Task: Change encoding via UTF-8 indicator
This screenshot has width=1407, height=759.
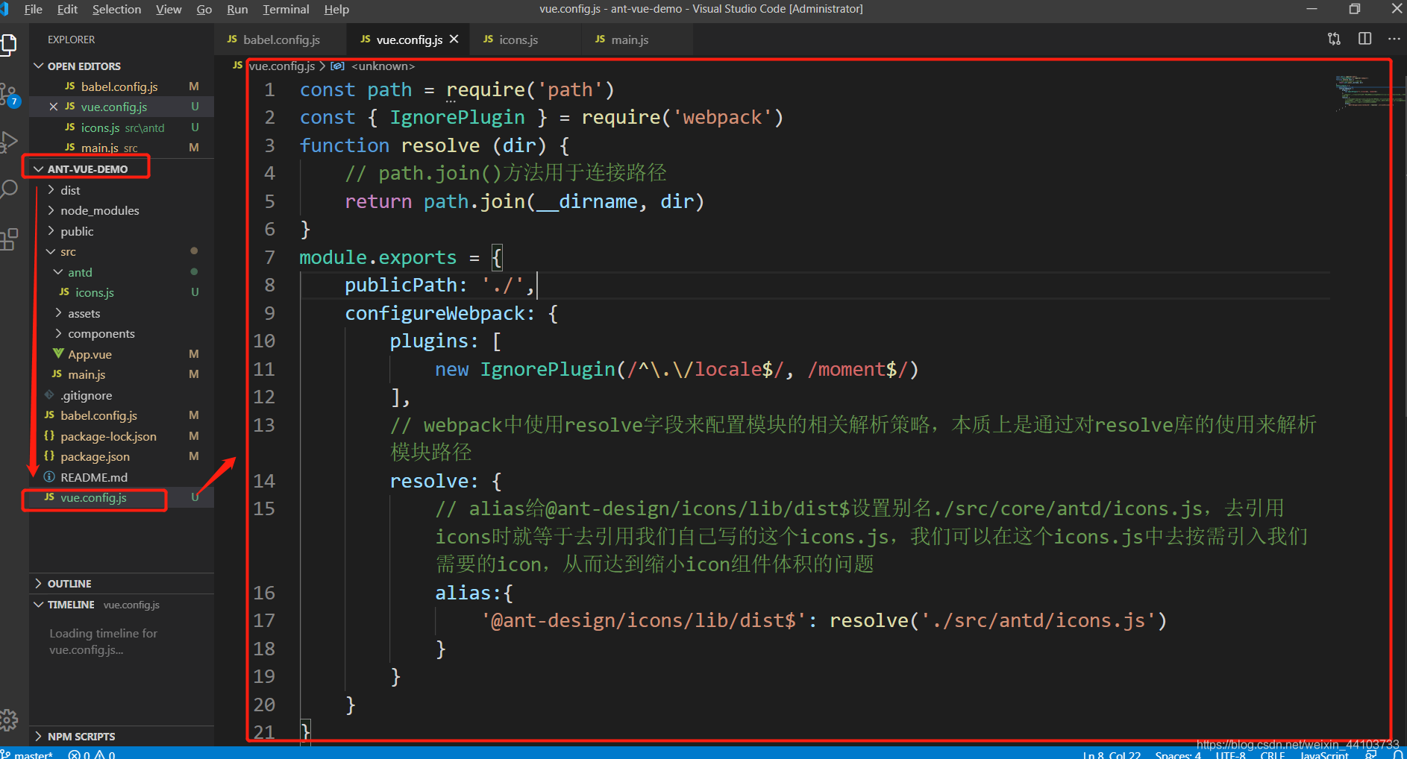Action: [x=1230, y=754]
